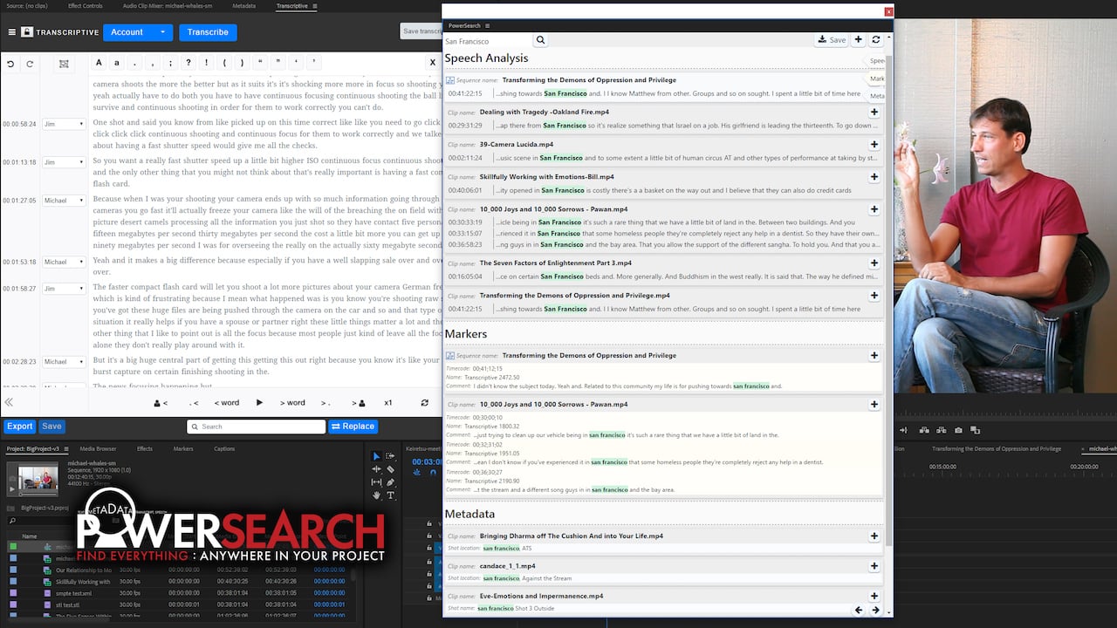Toggle loop playback icon in Transcriptive
Screen dimensions: 1117x628
click(x=424, y=403)
